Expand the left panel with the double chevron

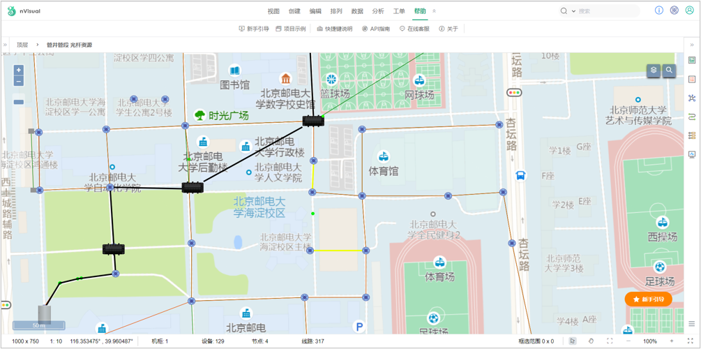pos(5,45)
